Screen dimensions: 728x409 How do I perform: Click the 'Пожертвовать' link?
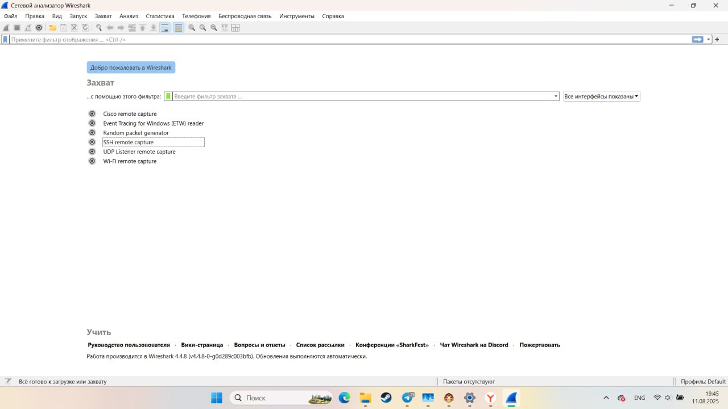[x=539, y=345]
